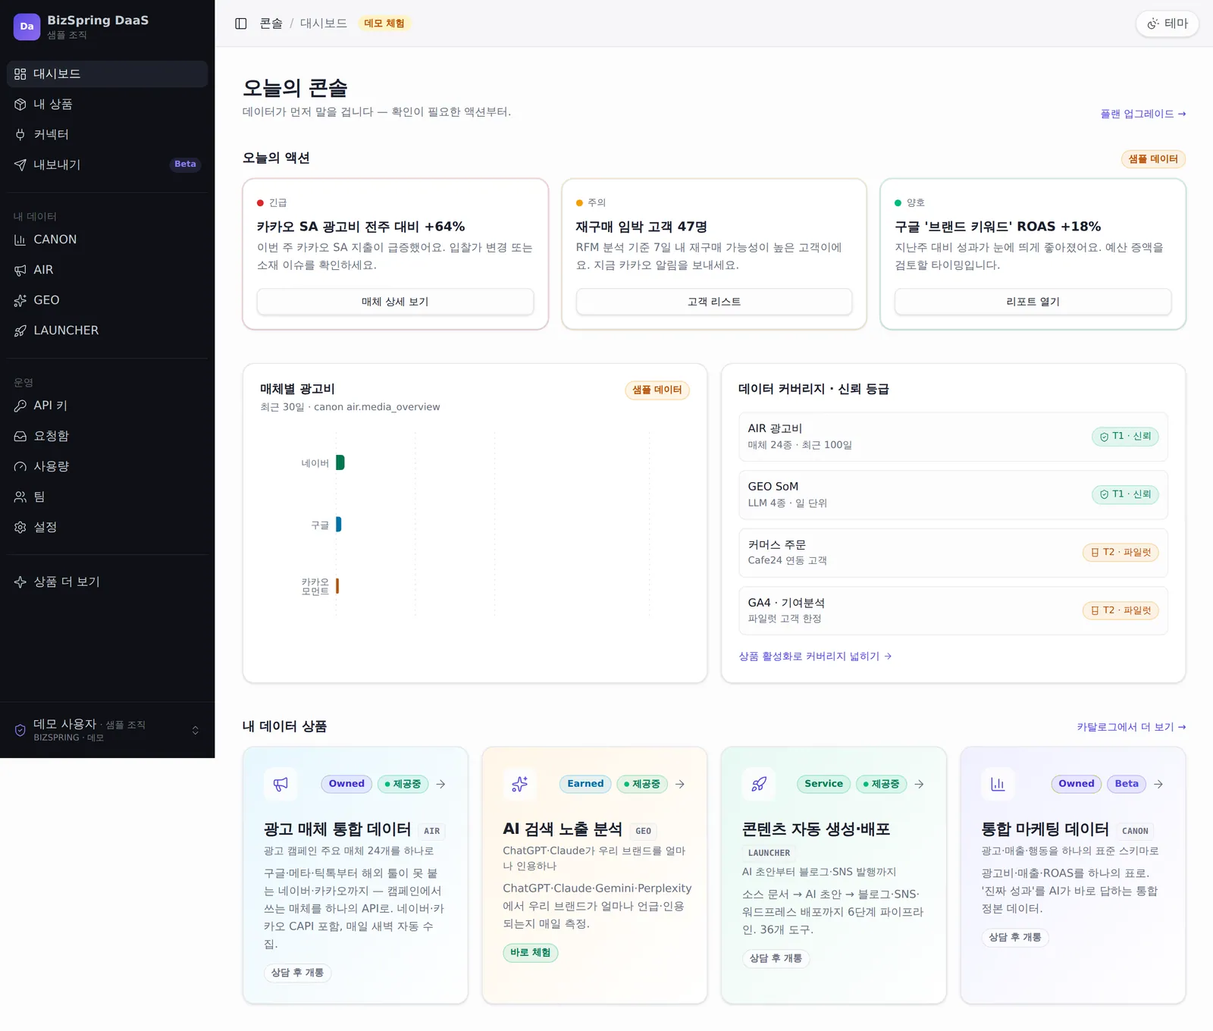Click the 구글 blue chart bar

coord(338,524)
